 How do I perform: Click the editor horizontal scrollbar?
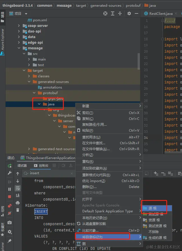173,152
